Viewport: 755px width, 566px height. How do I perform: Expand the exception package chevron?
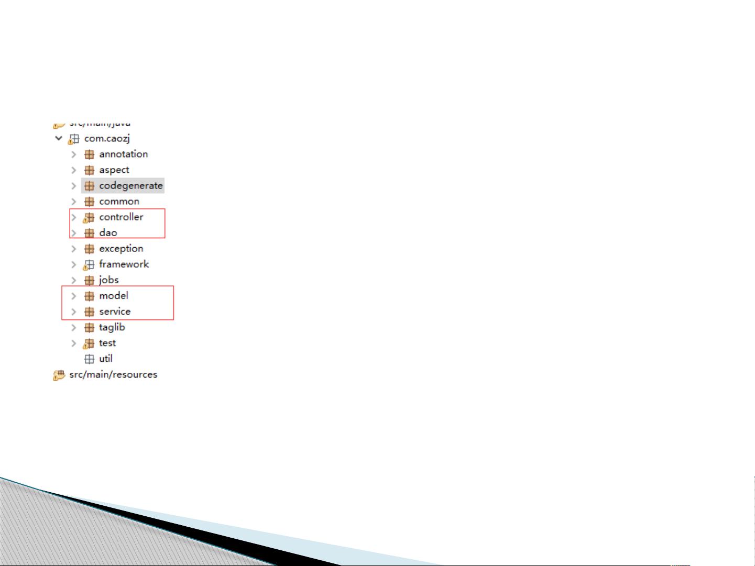[x=74, y=249]
